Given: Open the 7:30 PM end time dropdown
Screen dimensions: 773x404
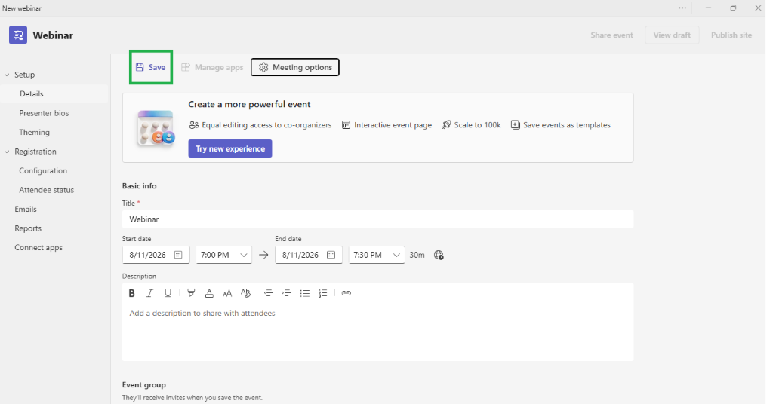Looking at the screenshot, I should pos(377,255).
